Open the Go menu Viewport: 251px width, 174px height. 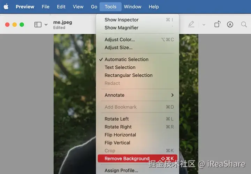tap(94, 7)
